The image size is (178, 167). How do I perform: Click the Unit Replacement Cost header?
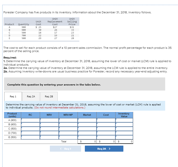55,22
